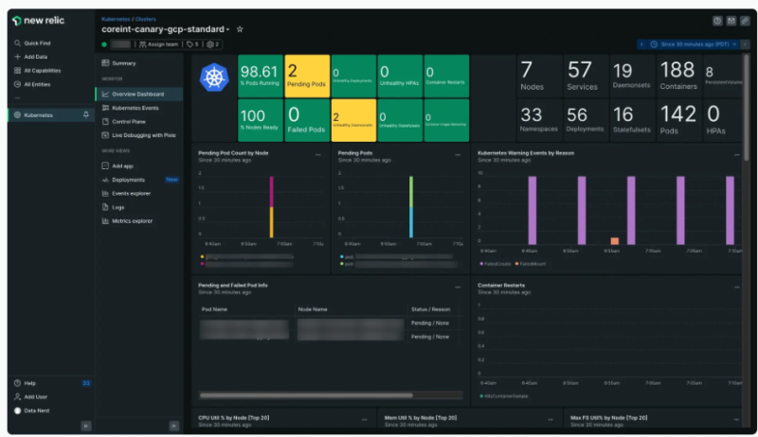Viewport: 758px width, 437px height.
Task: Click the 98.61 % Pods Running tile
Action: 260,77
